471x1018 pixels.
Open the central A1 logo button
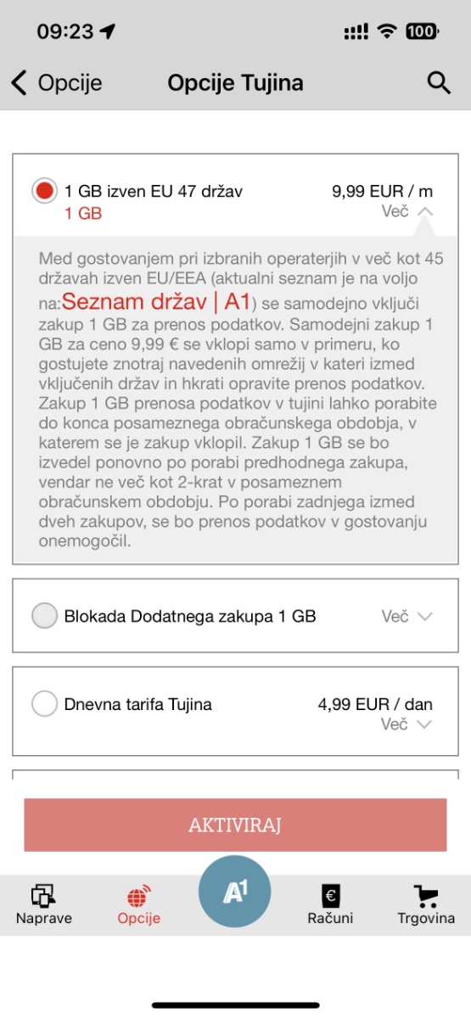point(234,892)
